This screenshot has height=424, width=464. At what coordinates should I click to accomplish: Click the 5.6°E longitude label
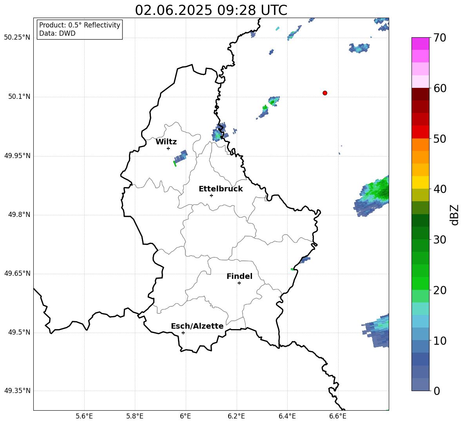pos(84,416)
